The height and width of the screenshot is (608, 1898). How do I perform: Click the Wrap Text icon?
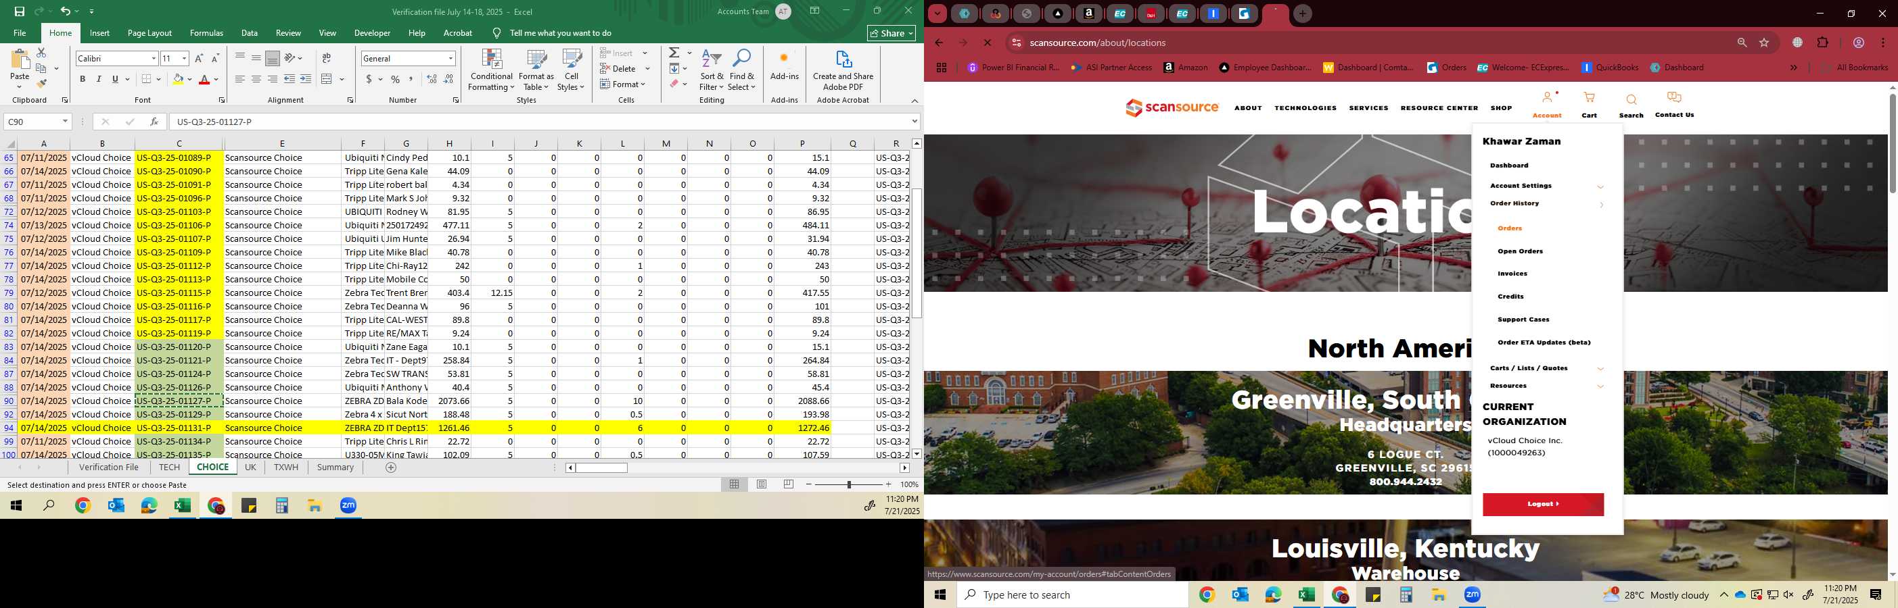tap(327, 58)
